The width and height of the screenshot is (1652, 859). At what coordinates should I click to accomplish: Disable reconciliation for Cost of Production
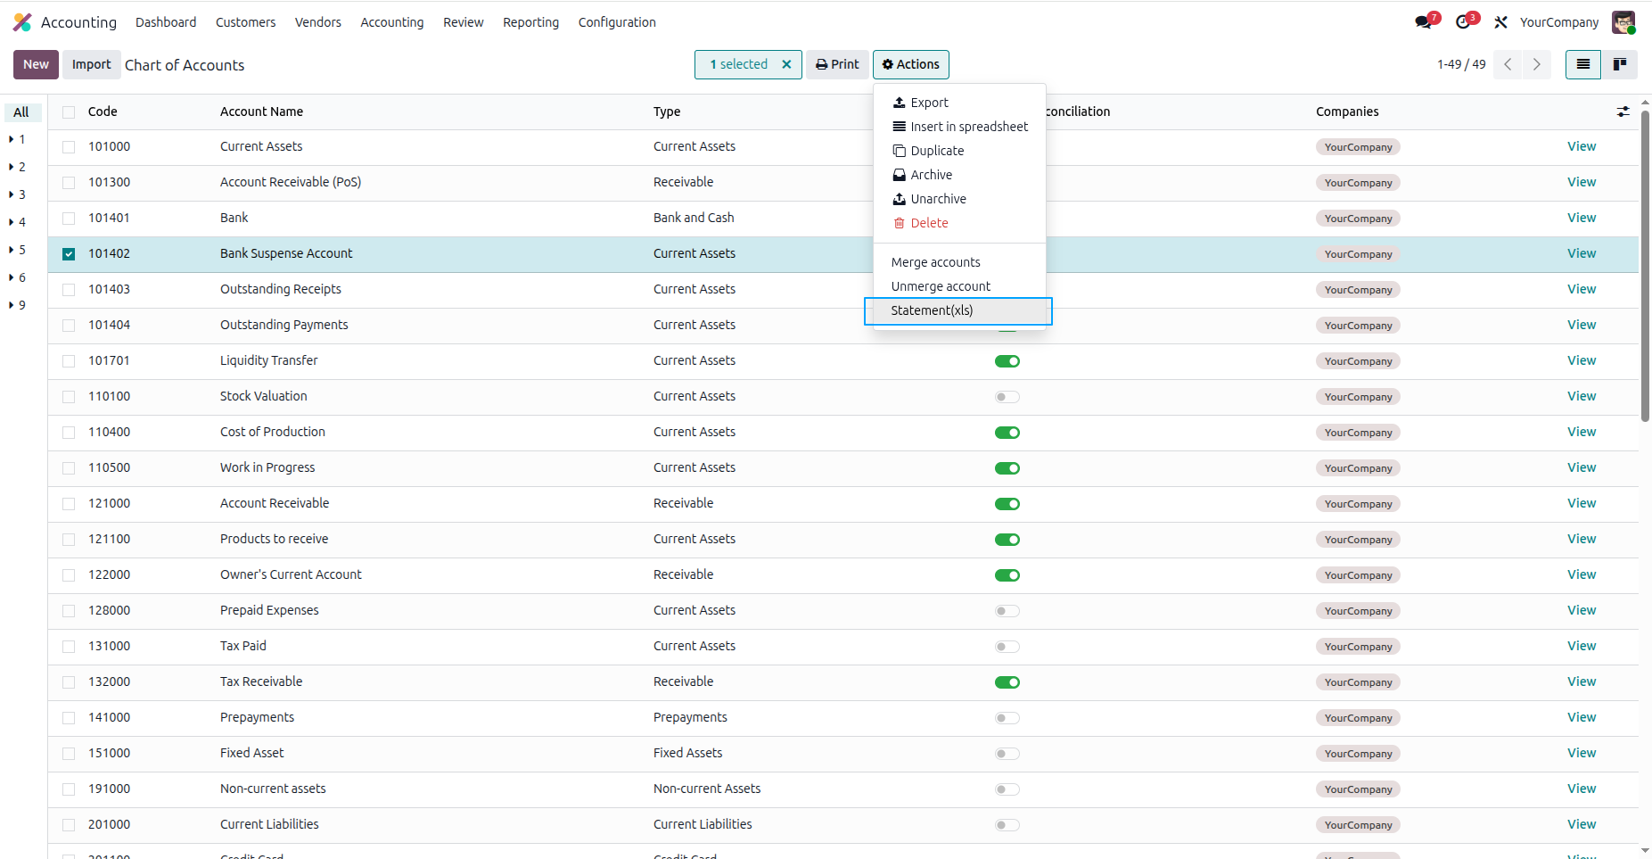(x=1007, y=433)
